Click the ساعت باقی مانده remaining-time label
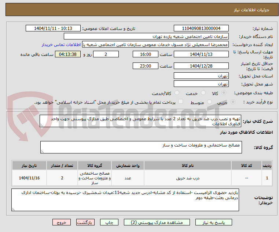The image size is (279, 232). tap(37, 54)
